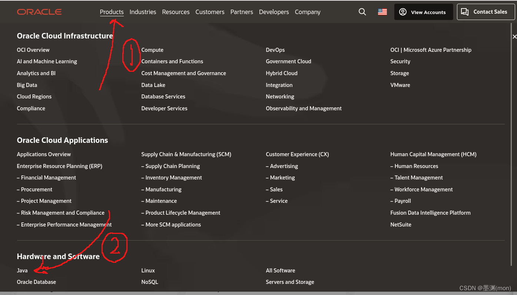Open the Company menu

pyautogui.click(x=308, y=12)
